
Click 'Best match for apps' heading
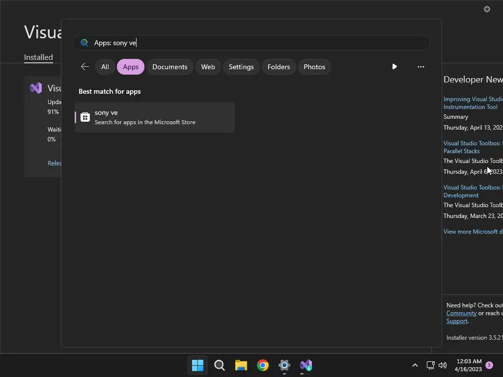point(110,91)
